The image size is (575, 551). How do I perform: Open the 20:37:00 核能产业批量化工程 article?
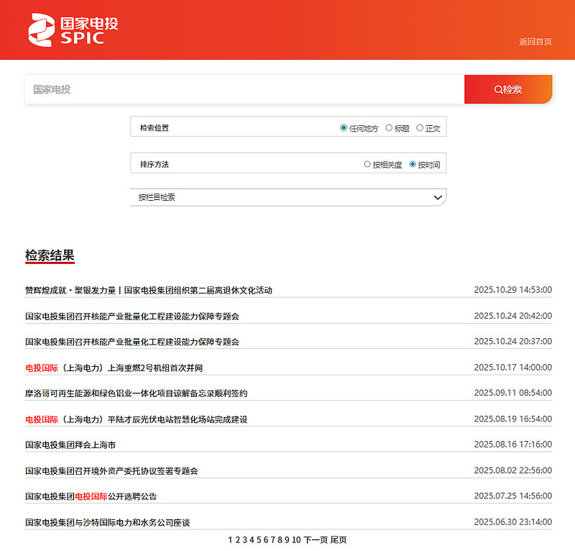pyautogui.click(x=132, y=342)
